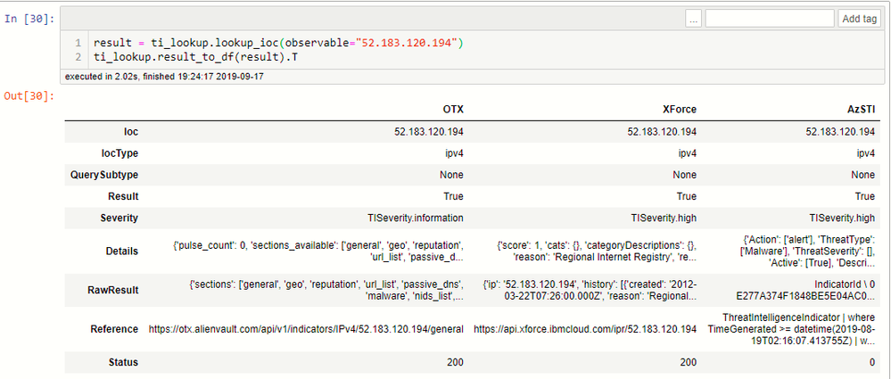This screenshot has width=891, height=379.
Task: Click code line 2 result_to_df
Action: click(x=195, y=57)
